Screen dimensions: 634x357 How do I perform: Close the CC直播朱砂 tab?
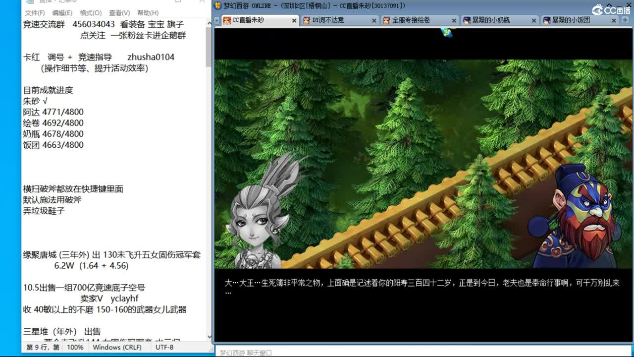click(294, 20)
